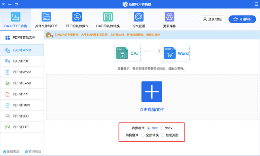
Task: Open the 官网地址 link
Action: point(33,152)
